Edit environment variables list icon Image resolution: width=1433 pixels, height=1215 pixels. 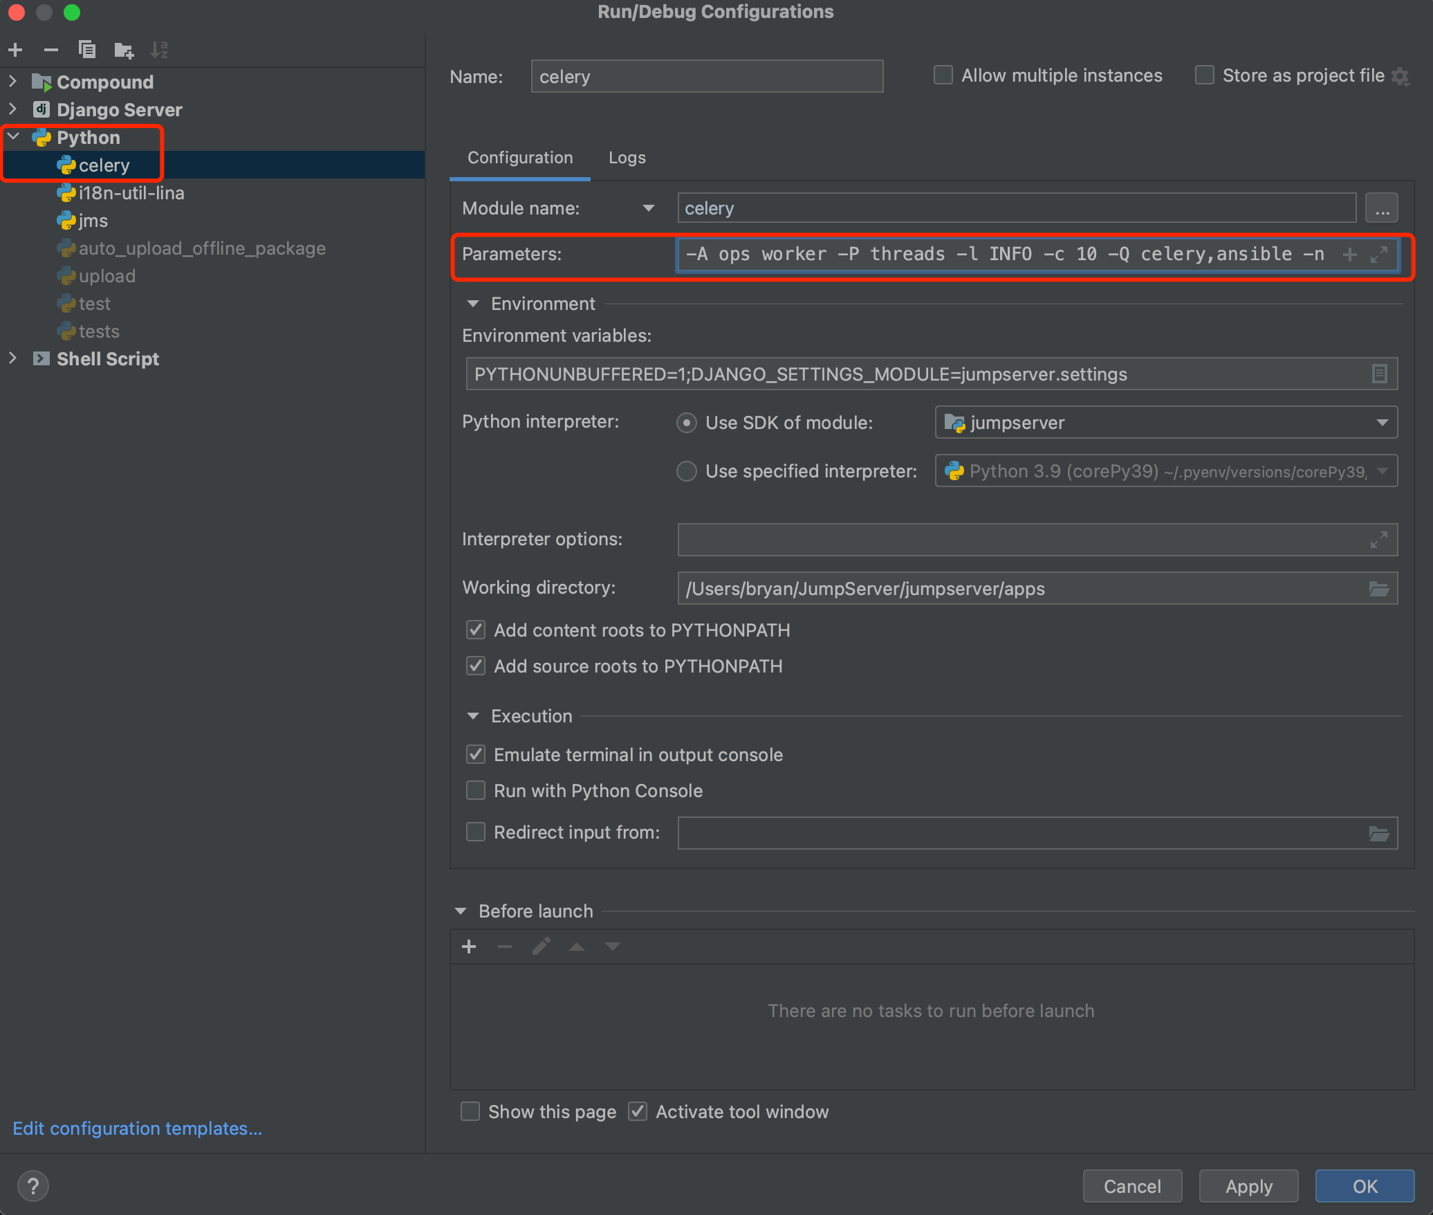pos(1378,374)
